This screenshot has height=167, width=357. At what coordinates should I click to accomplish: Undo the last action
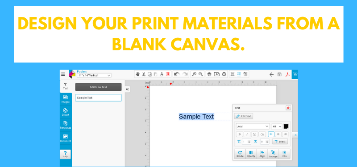tap(177, 74)
